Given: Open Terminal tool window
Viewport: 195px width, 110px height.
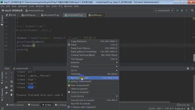Looking at the screenshot, I should 33,105.
